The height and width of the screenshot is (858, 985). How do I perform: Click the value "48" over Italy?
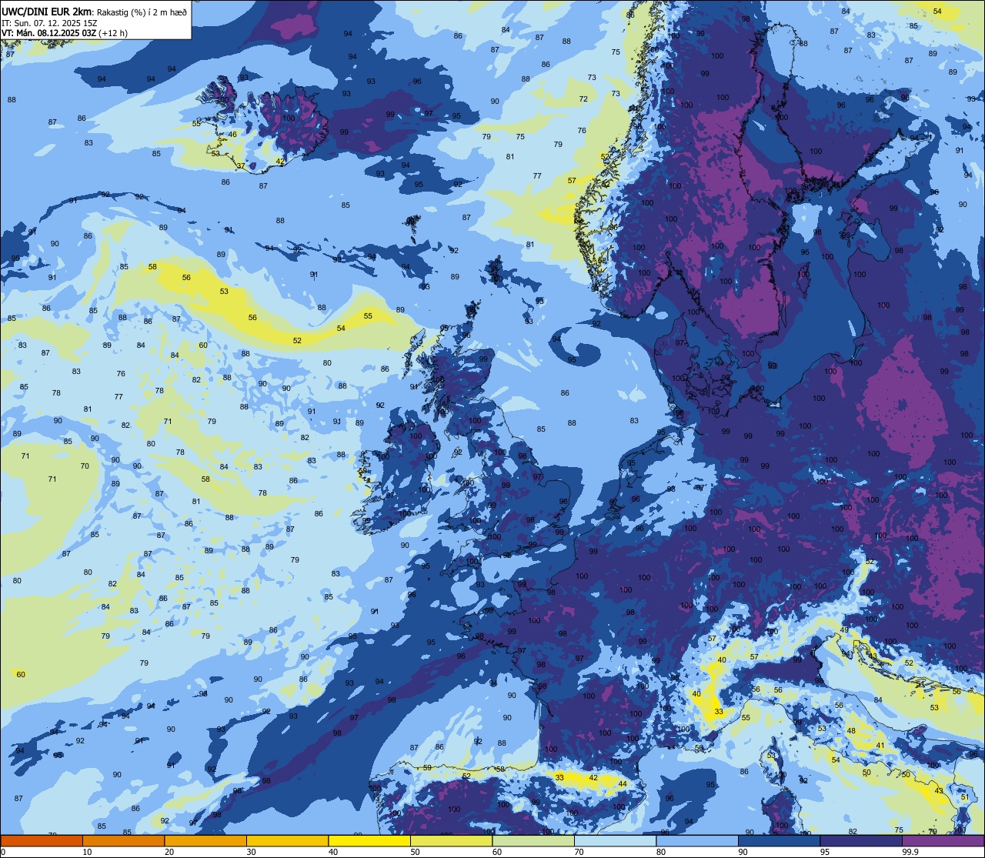click(x=851, y=731)
